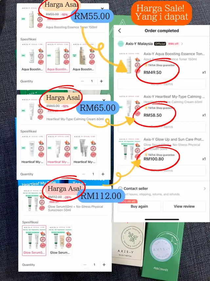Click the Contact seller chat icon
Viewport: 210px width, 281px height.
click(x=120, y=188)
